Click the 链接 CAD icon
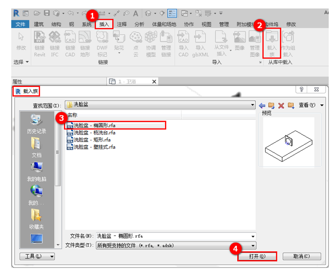This screenshot has width=335, height=274. pyautogui.click(x=70, y=37)
